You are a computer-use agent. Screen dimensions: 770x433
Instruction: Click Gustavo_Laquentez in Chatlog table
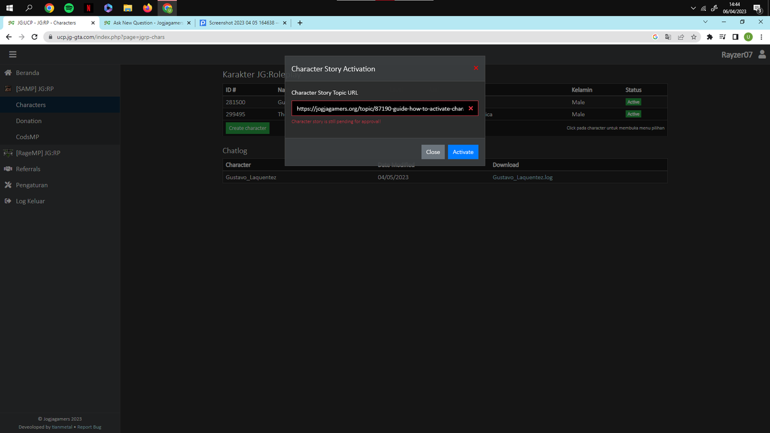(x=251, y=177)
